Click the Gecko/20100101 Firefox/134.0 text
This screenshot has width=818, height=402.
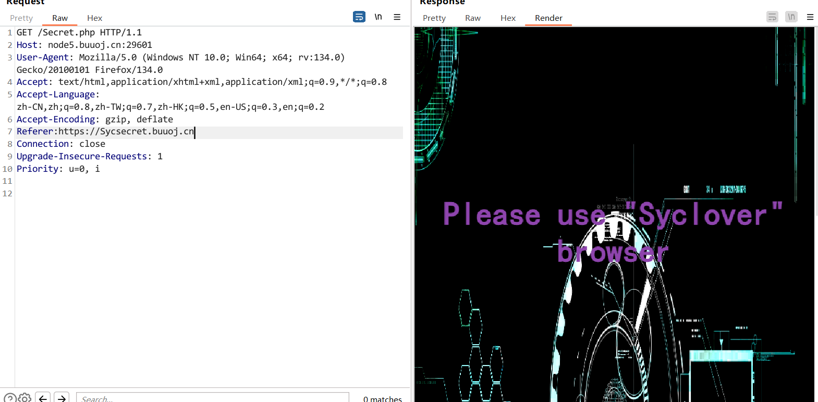(90, 70)
